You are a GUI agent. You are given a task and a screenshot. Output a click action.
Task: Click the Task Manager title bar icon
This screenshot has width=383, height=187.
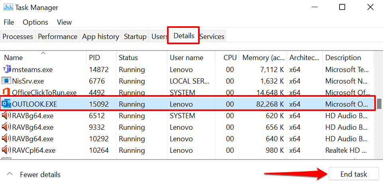[x=8, y=7]
